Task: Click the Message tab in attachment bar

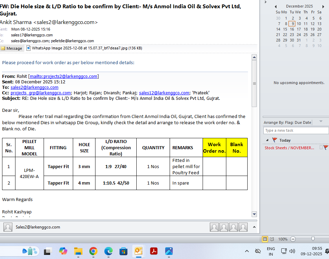Action: 12,48
